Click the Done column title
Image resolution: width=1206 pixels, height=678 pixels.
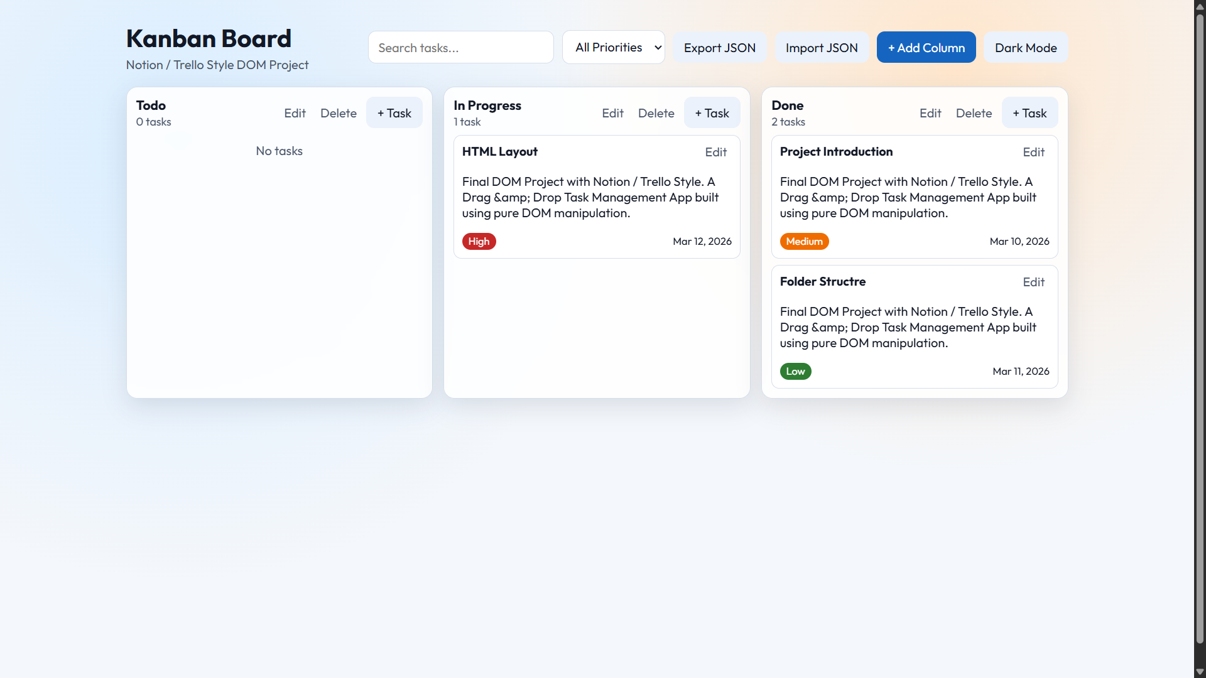pos(788,105)
